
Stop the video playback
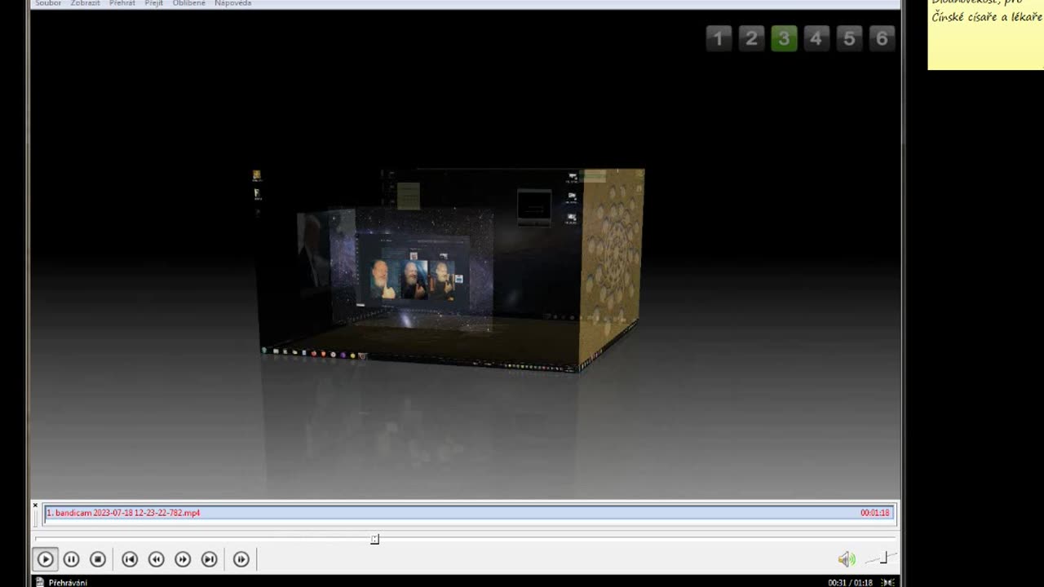[x=98, y=559]
